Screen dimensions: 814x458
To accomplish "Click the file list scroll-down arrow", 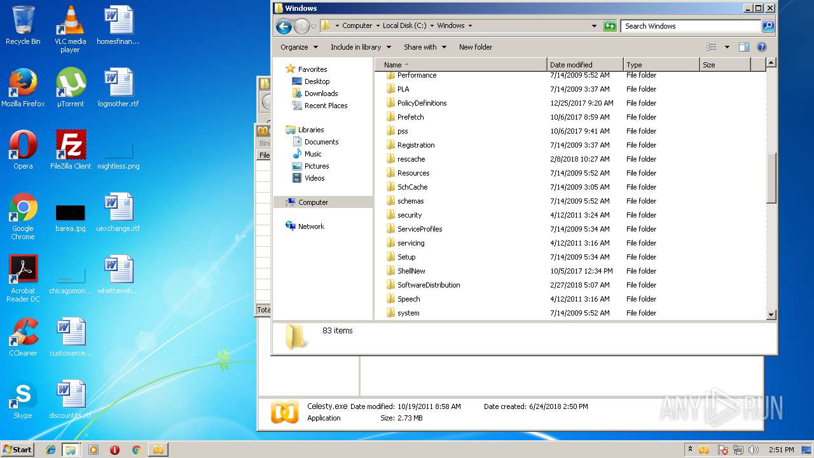I will click(771, 314).
